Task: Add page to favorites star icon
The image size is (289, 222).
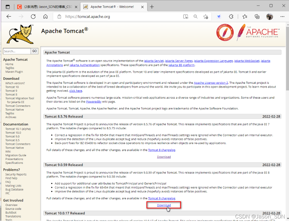Action: tap(206, 17)
